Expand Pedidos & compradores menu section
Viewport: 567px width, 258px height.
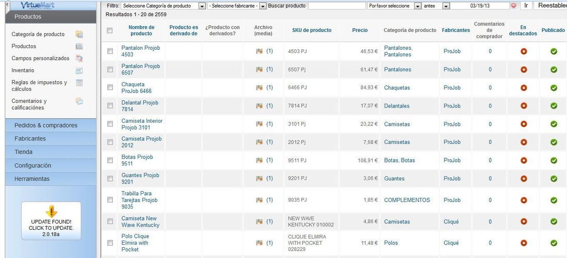pyautogui.click(x=51, y=125)
